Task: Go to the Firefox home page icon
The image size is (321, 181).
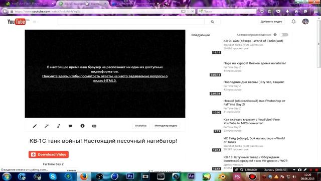Action: (x=296, y=12)
